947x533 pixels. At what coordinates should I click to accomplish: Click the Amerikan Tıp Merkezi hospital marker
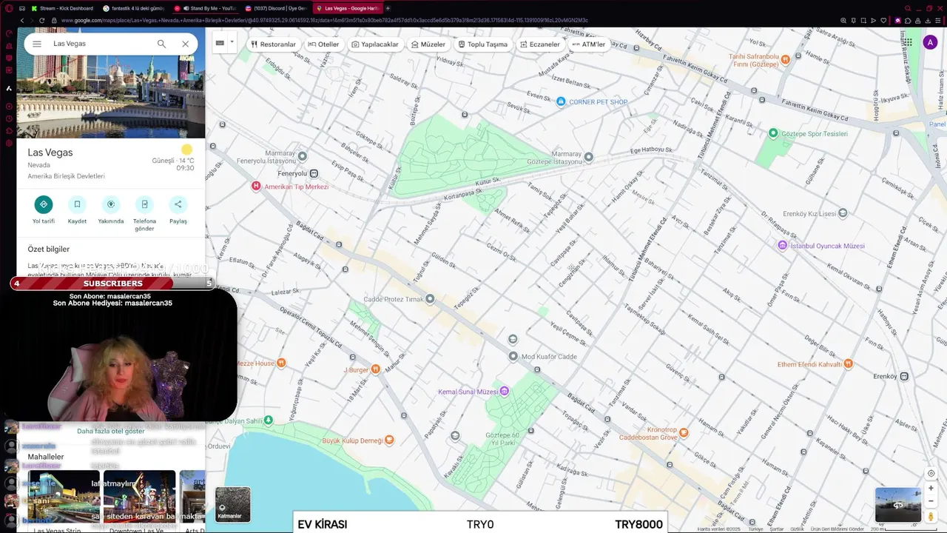(x=256, y=186)
